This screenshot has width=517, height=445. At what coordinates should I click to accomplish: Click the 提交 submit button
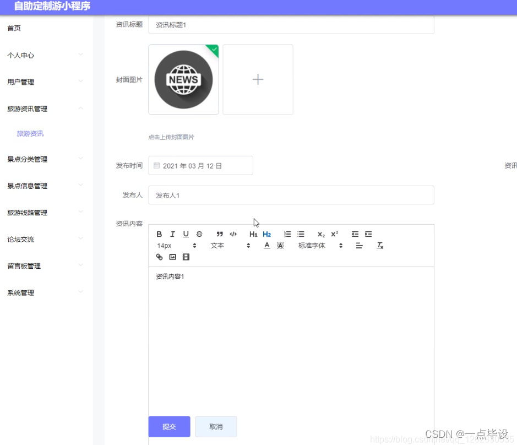point(169,426)
